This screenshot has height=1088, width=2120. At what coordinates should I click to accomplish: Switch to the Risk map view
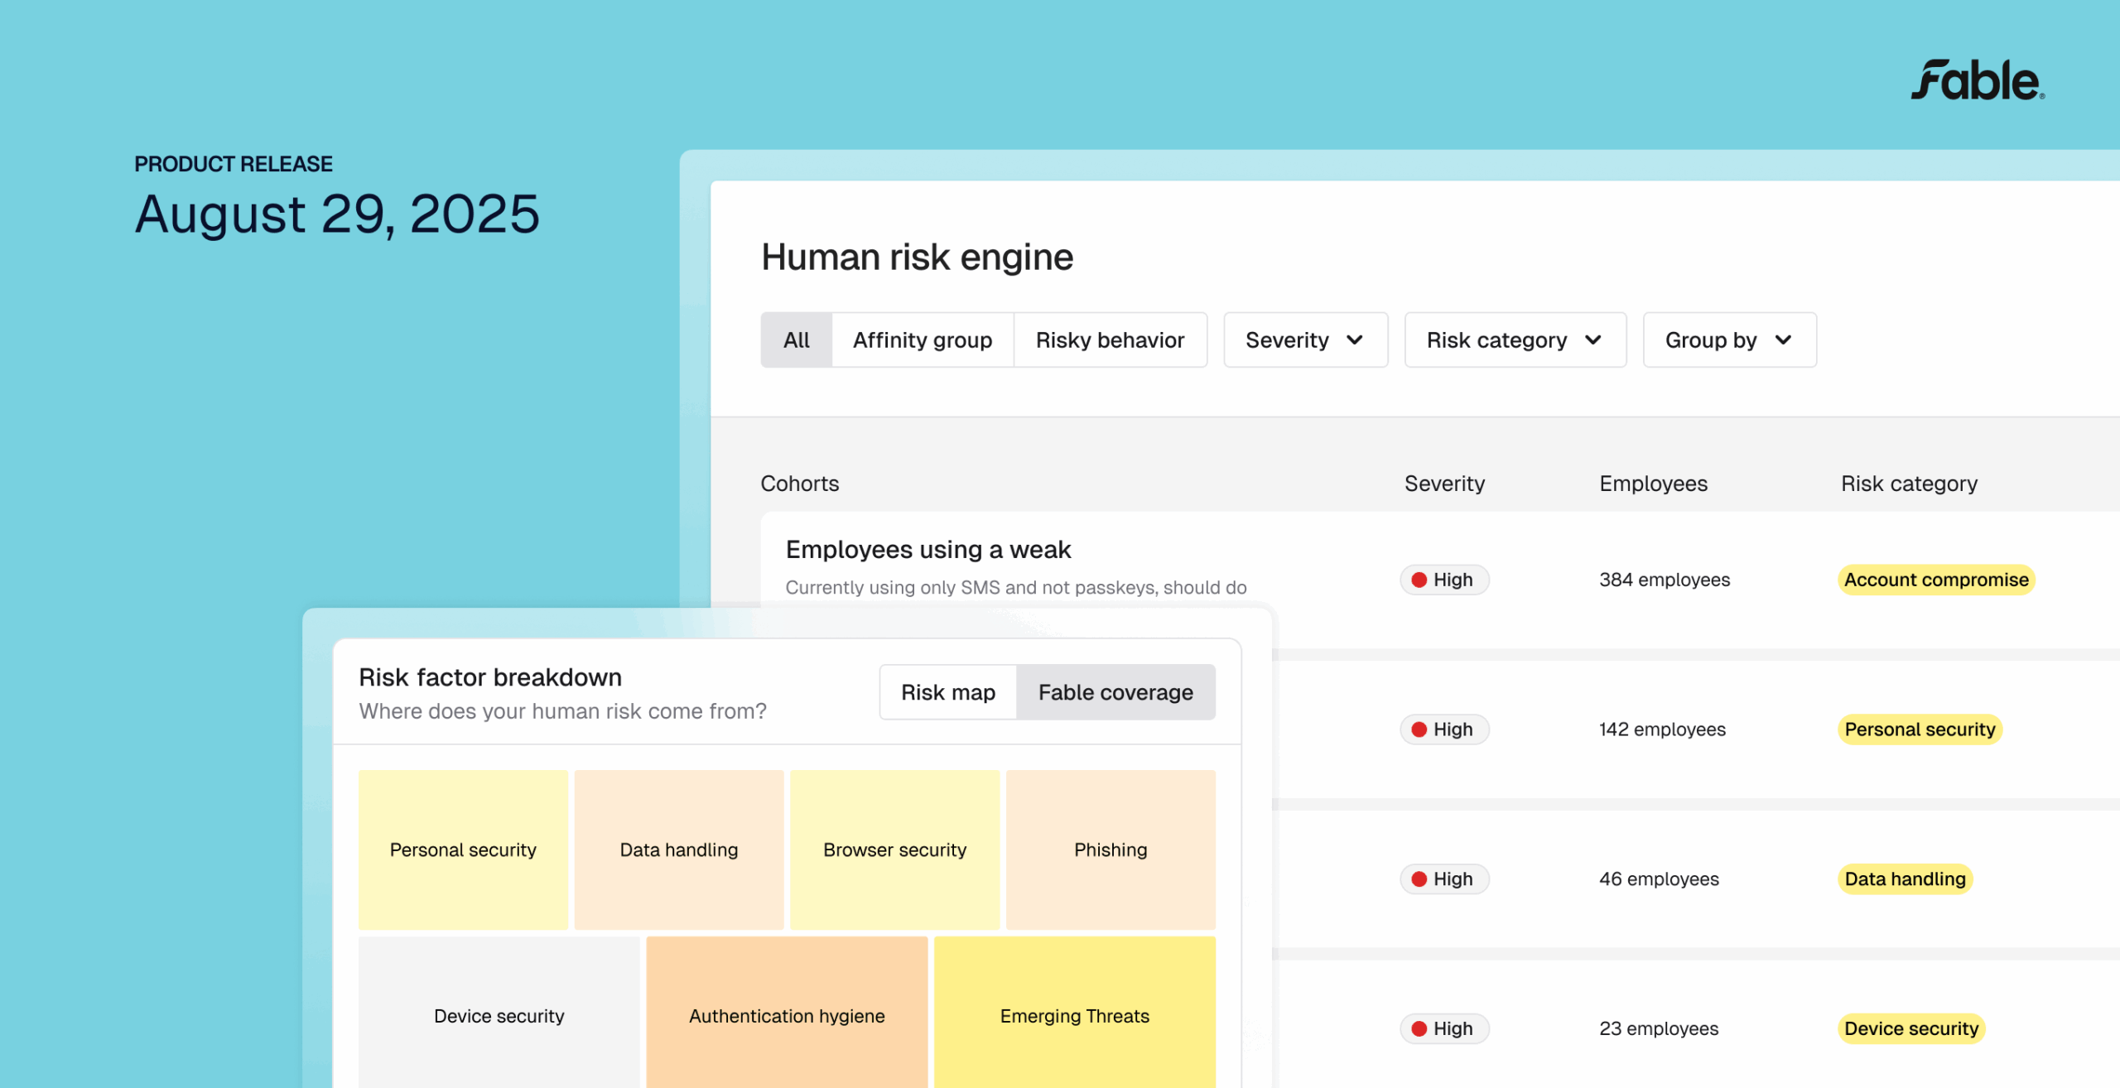(948, 691)
